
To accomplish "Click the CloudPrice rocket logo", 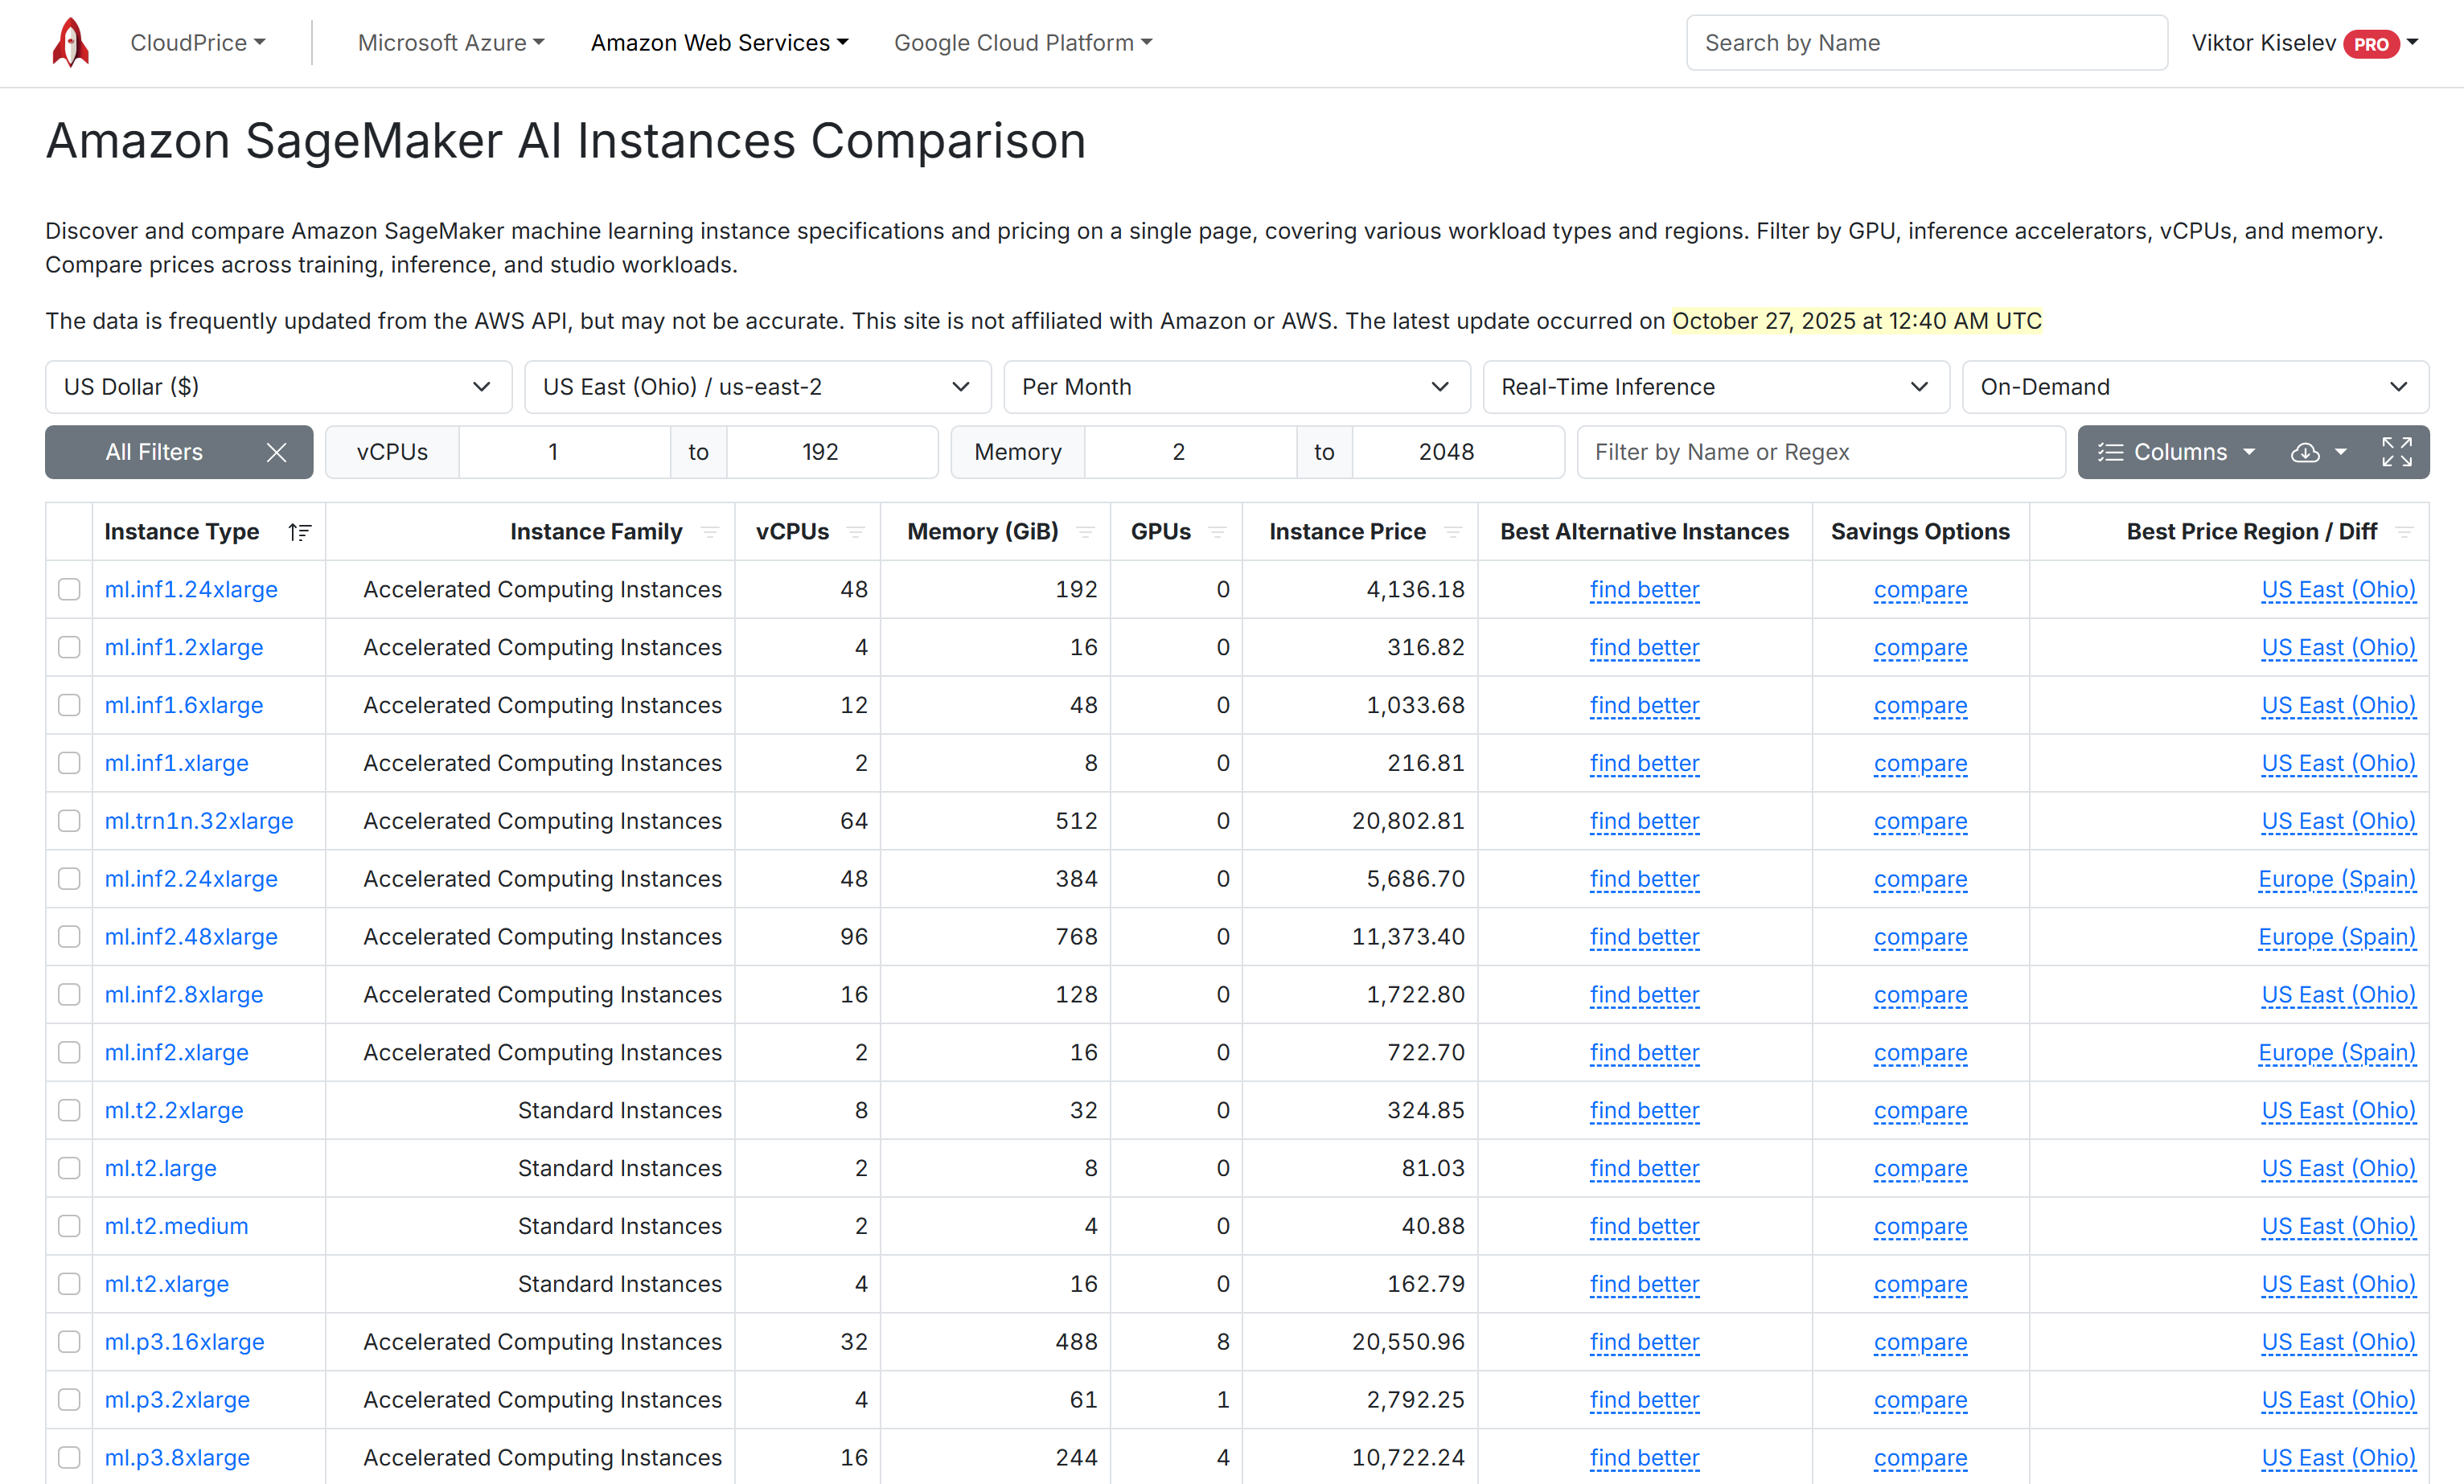I will [x=70, y=43].
